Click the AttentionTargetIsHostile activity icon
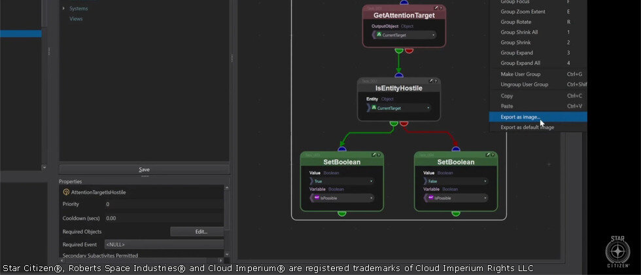This screenshot has height=275, width=641. click(x=66, y=192)
